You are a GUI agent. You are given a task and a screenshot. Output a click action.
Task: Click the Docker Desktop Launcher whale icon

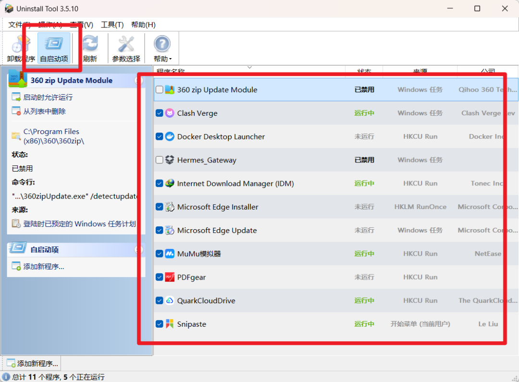pyautogui.click(x=170, y=136)
